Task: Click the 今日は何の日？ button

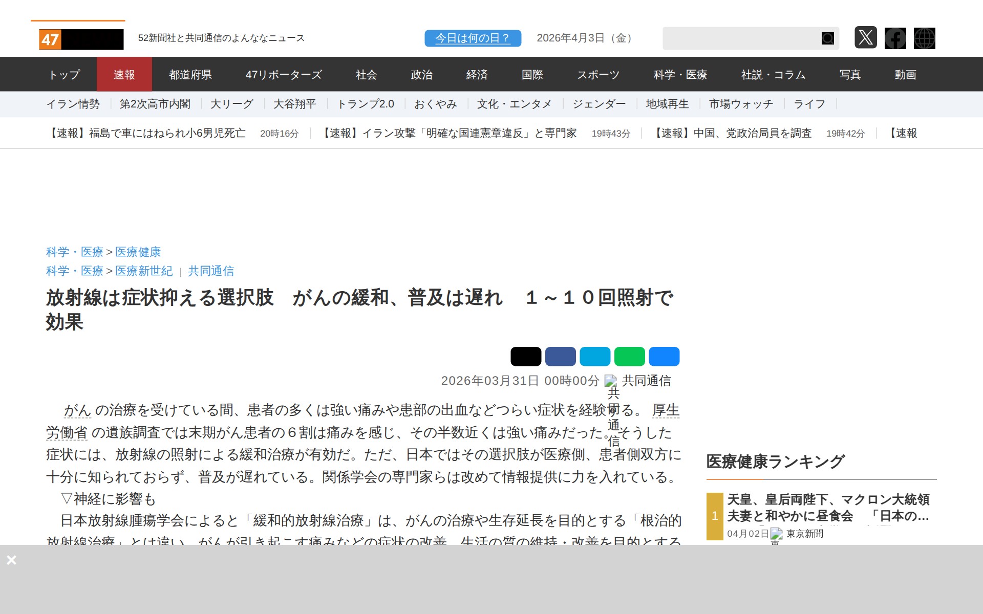Action: [x=472, y=38]
